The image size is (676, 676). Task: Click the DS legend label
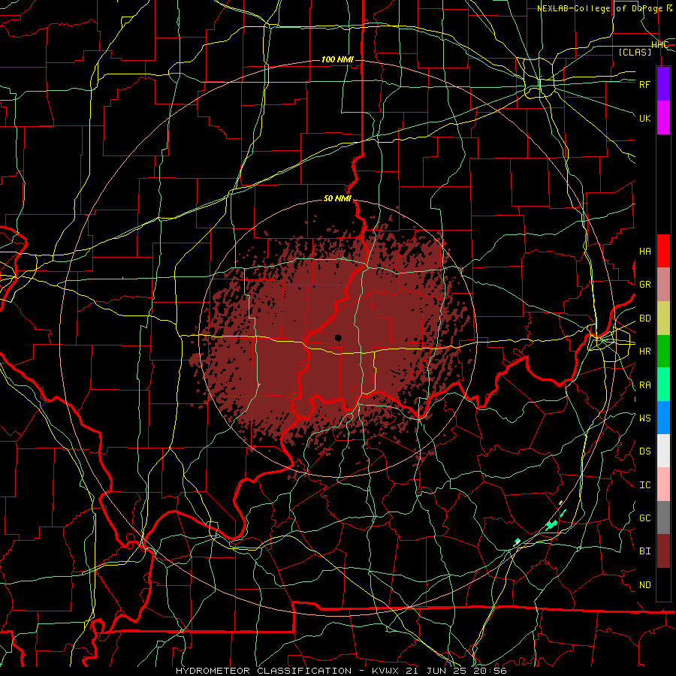pyautogui.click(x=644, y=451)
